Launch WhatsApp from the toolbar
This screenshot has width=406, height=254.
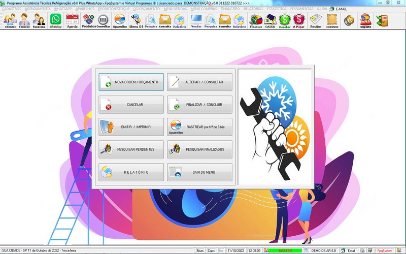coord(56,21)
